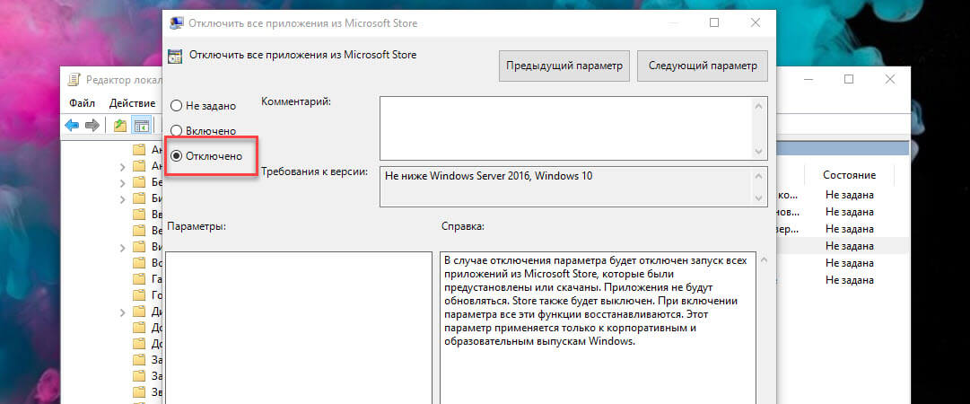Click the up scroll arrow of the version requirements box
970x404 pixels.
pyautogui.click(x=758, y=176)
